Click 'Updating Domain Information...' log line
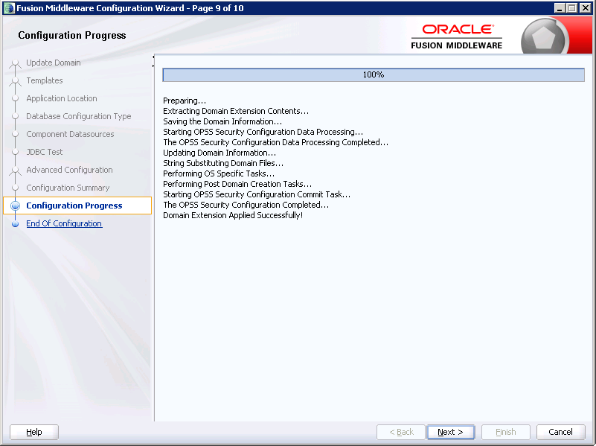 [x=220, y=153]
